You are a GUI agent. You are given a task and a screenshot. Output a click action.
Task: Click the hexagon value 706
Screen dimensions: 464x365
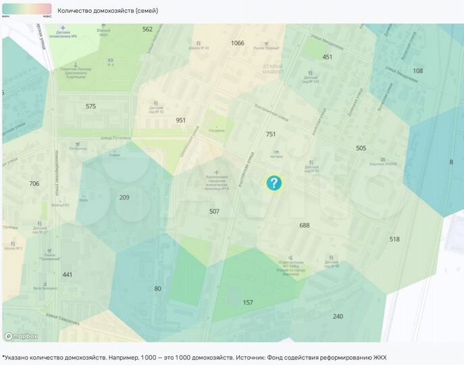34,184
